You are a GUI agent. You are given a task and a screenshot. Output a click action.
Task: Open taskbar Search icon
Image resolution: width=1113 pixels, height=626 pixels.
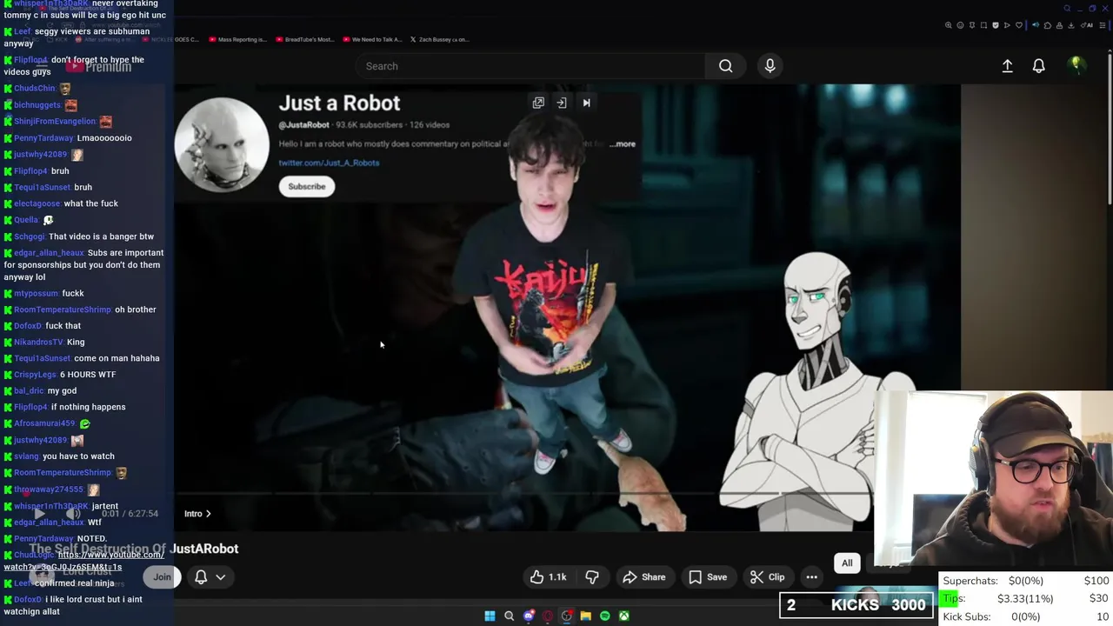509,616
